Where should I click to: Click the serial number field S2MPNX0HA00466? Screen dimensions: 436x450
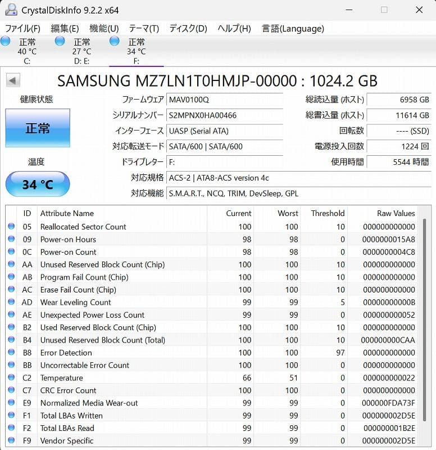224,115
